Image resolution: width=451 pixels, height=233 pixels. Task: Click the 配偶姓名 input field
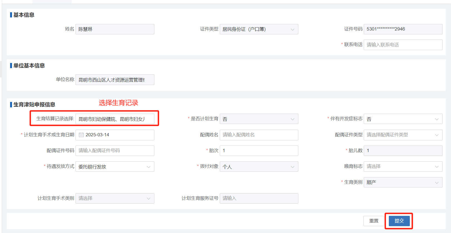[258, 135]
